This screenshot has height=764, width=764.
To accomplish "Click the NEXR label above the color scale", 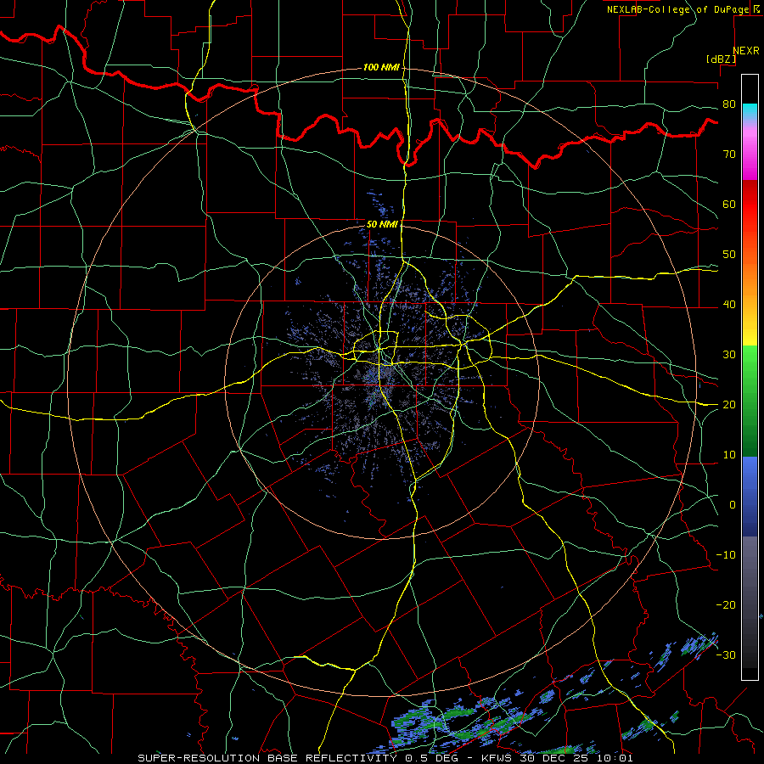I will coord(746,51).
